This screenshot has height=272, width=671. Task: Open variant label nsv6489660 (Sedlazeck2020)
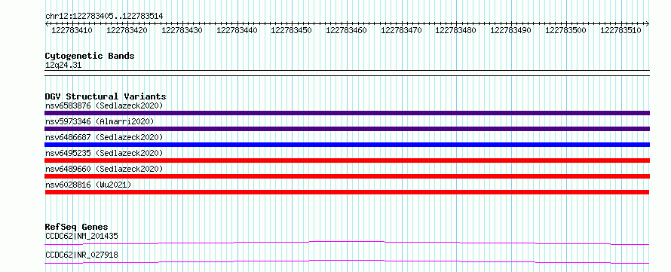point(104,169)
